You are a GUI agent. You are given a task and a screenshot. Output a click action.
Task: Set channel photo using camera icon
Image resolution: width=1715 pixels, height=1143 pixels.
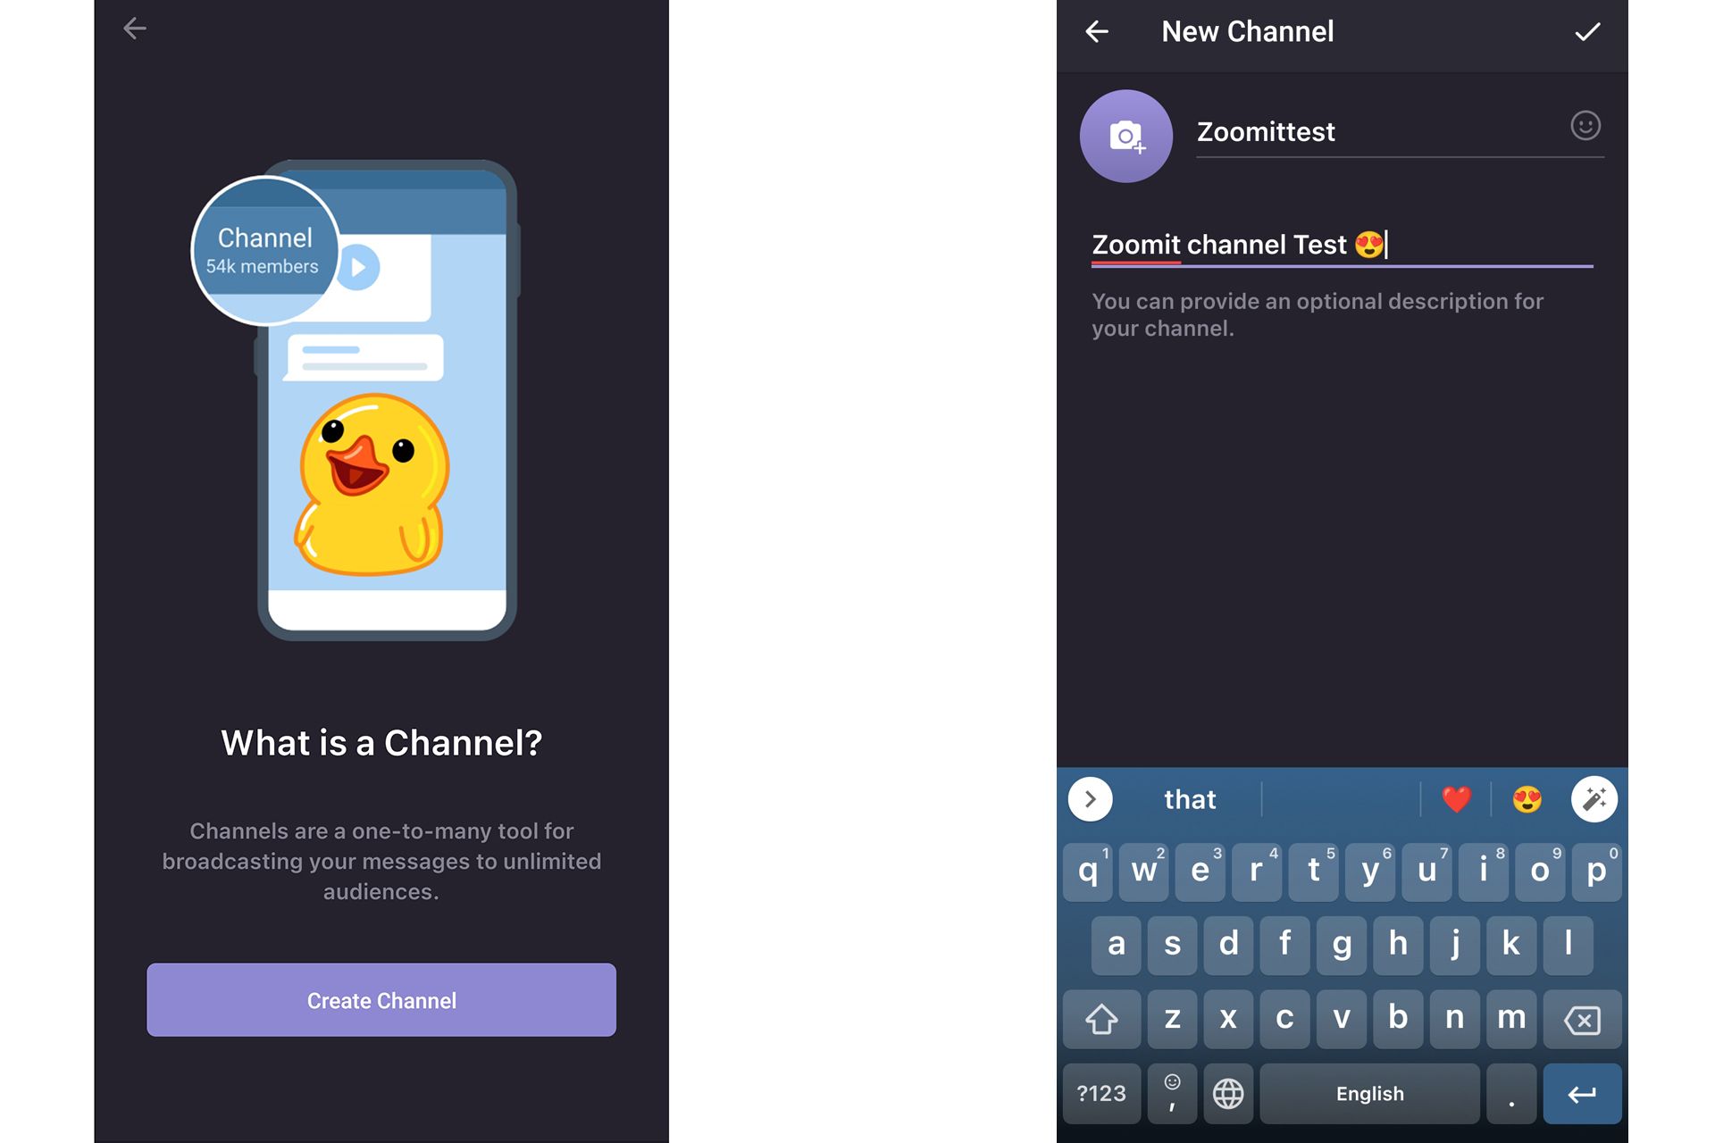[x=1126, y=137]
